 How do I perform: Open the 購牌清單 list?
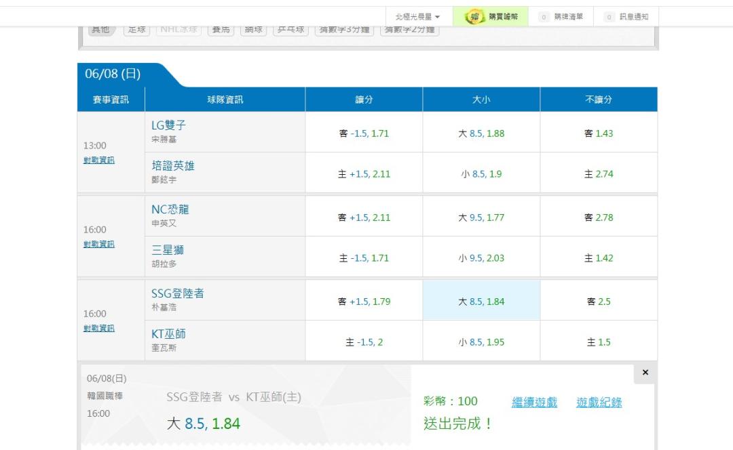pyautogui.click(x=561, y=17)
